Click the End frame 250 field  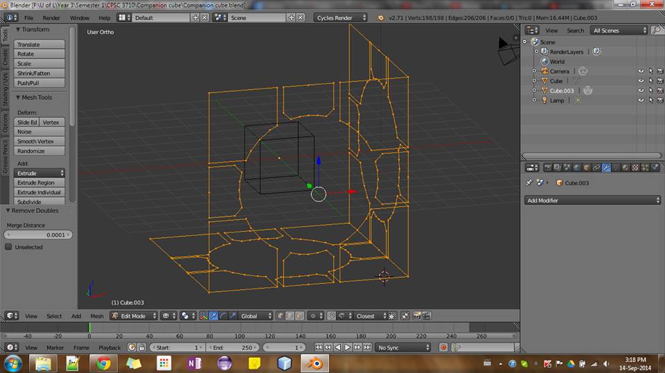[233, 347]
